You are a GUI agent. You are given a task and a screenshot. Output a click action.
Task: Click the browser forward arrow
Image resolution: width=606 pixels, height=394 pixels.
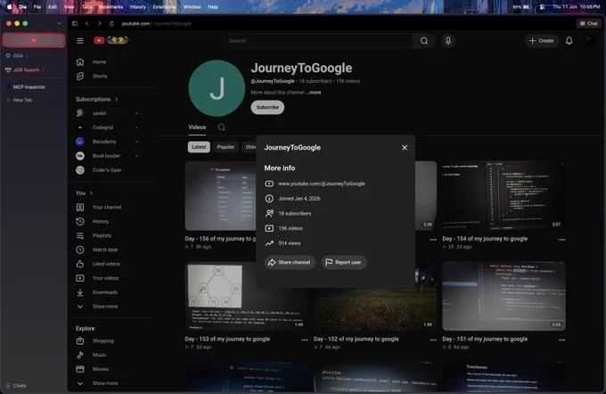[99, 23]
